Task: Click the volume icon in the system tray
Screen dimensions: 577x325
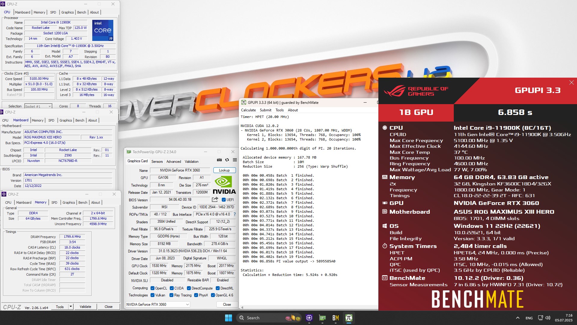Action: (x=548, y=318)
